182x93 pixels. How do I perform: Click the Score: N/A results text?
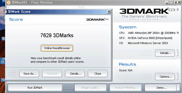(126, 70)
